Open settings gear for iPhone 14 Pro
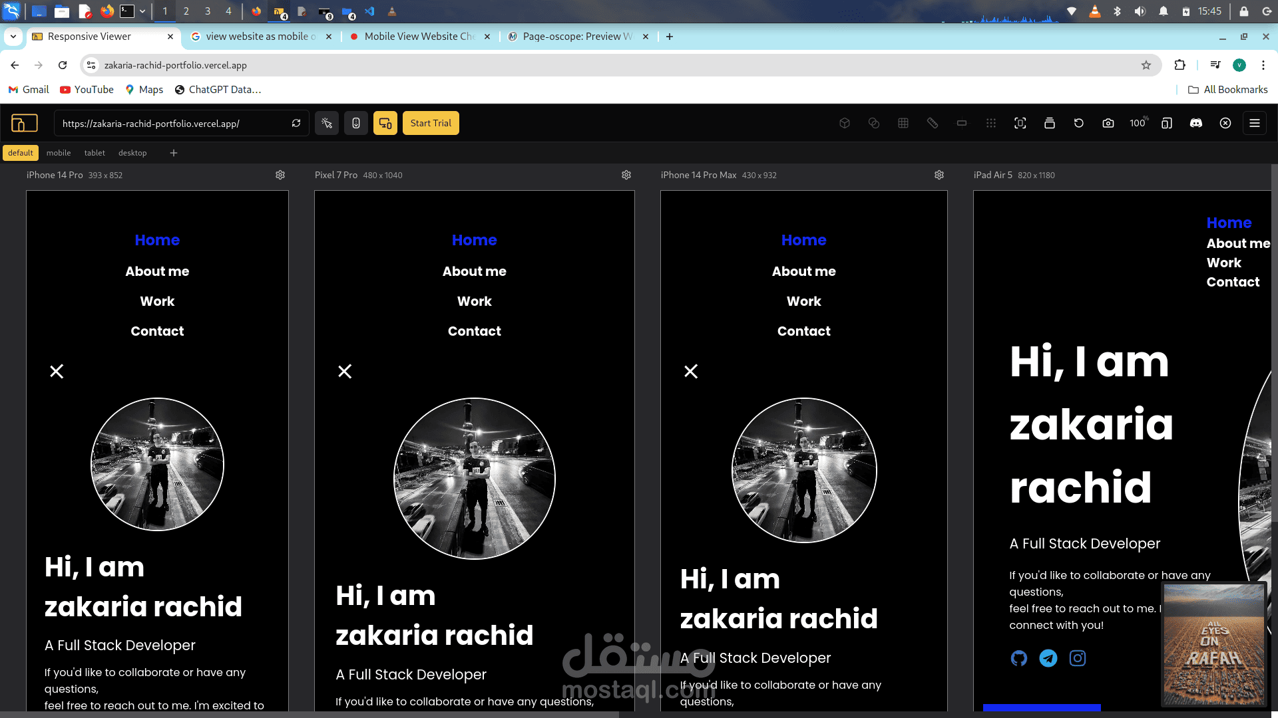1278x718 pixels. click(280, 175)
